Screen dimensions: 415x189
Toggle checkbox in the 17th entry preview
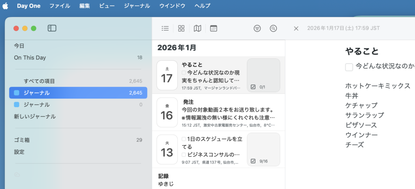[184, 73]
